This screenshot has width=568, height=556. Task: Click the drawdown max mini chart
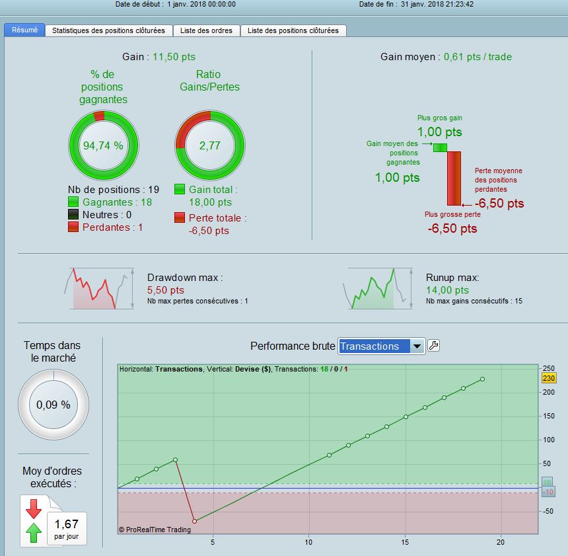[99, 289]
